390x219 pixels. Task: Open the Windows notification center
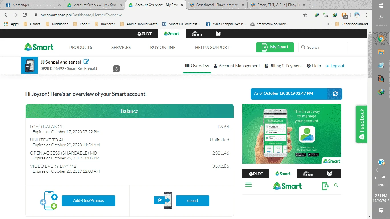pyautogui.click(x=381, y=211)
